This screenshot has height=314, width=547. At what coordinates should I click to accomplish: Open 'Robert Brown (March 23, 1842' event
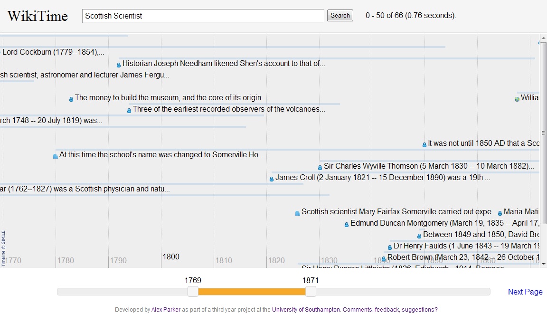[x=463, y=257]
